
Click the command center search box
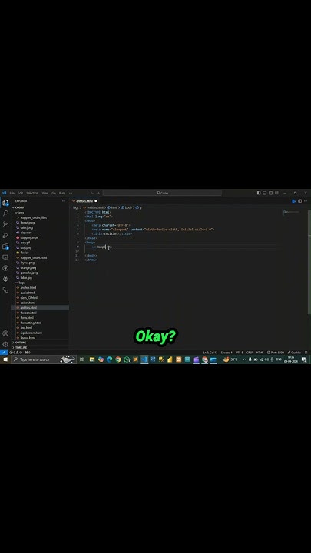pos(162,193)
